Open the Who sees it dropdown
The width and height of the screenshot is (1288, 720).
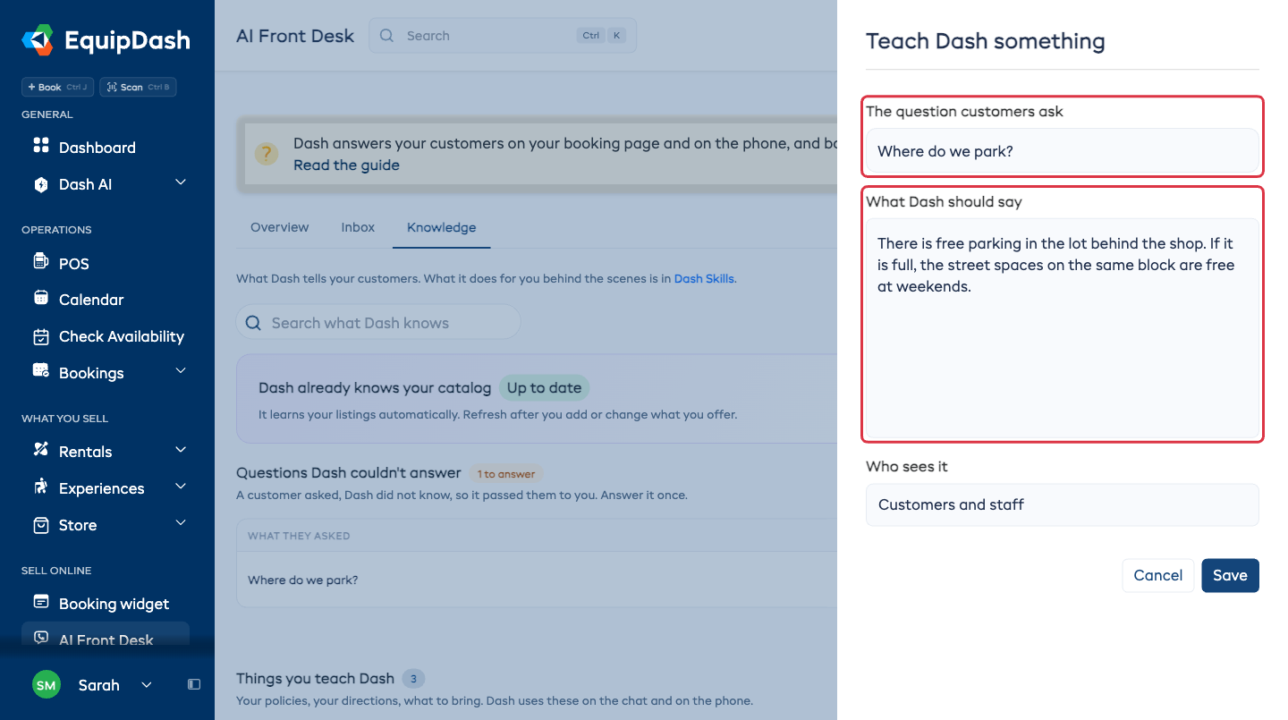tap(1063, 504)
